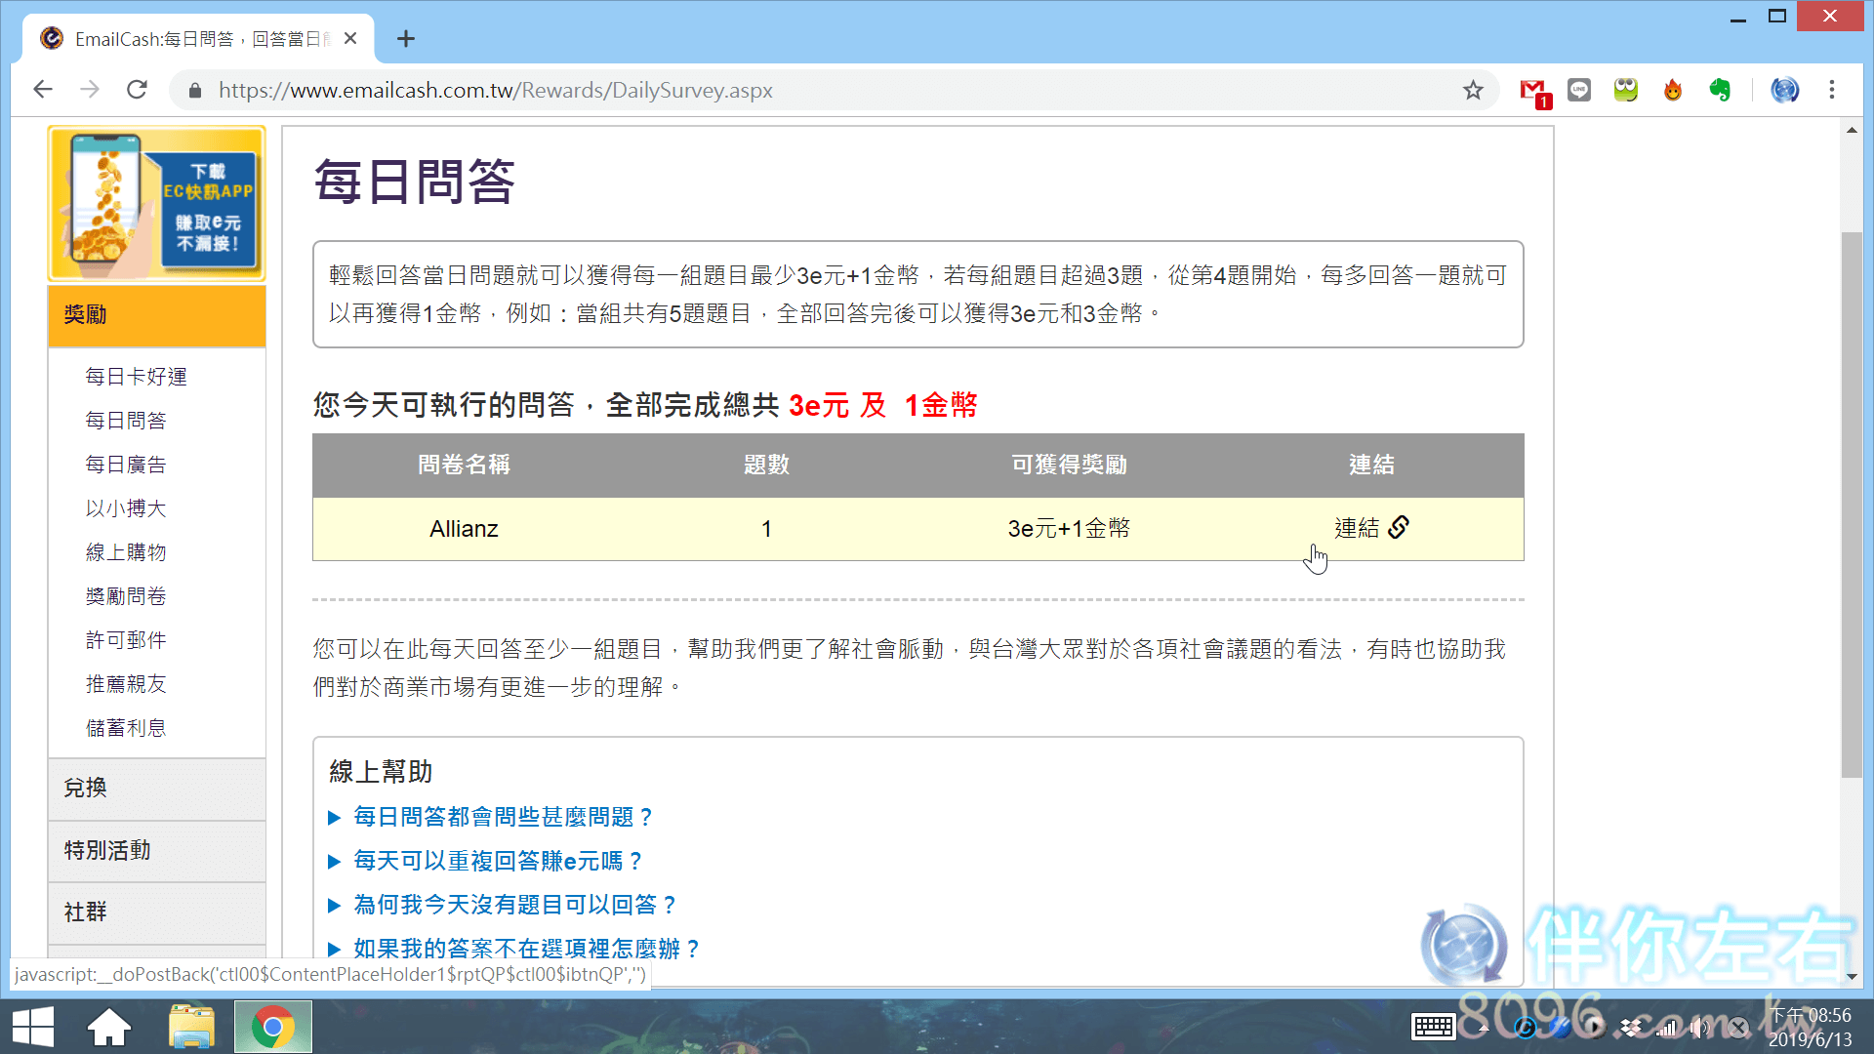1874x1054 pixels.
Task: Open 每日問答 in sidebar
Action: click(126, 421)
